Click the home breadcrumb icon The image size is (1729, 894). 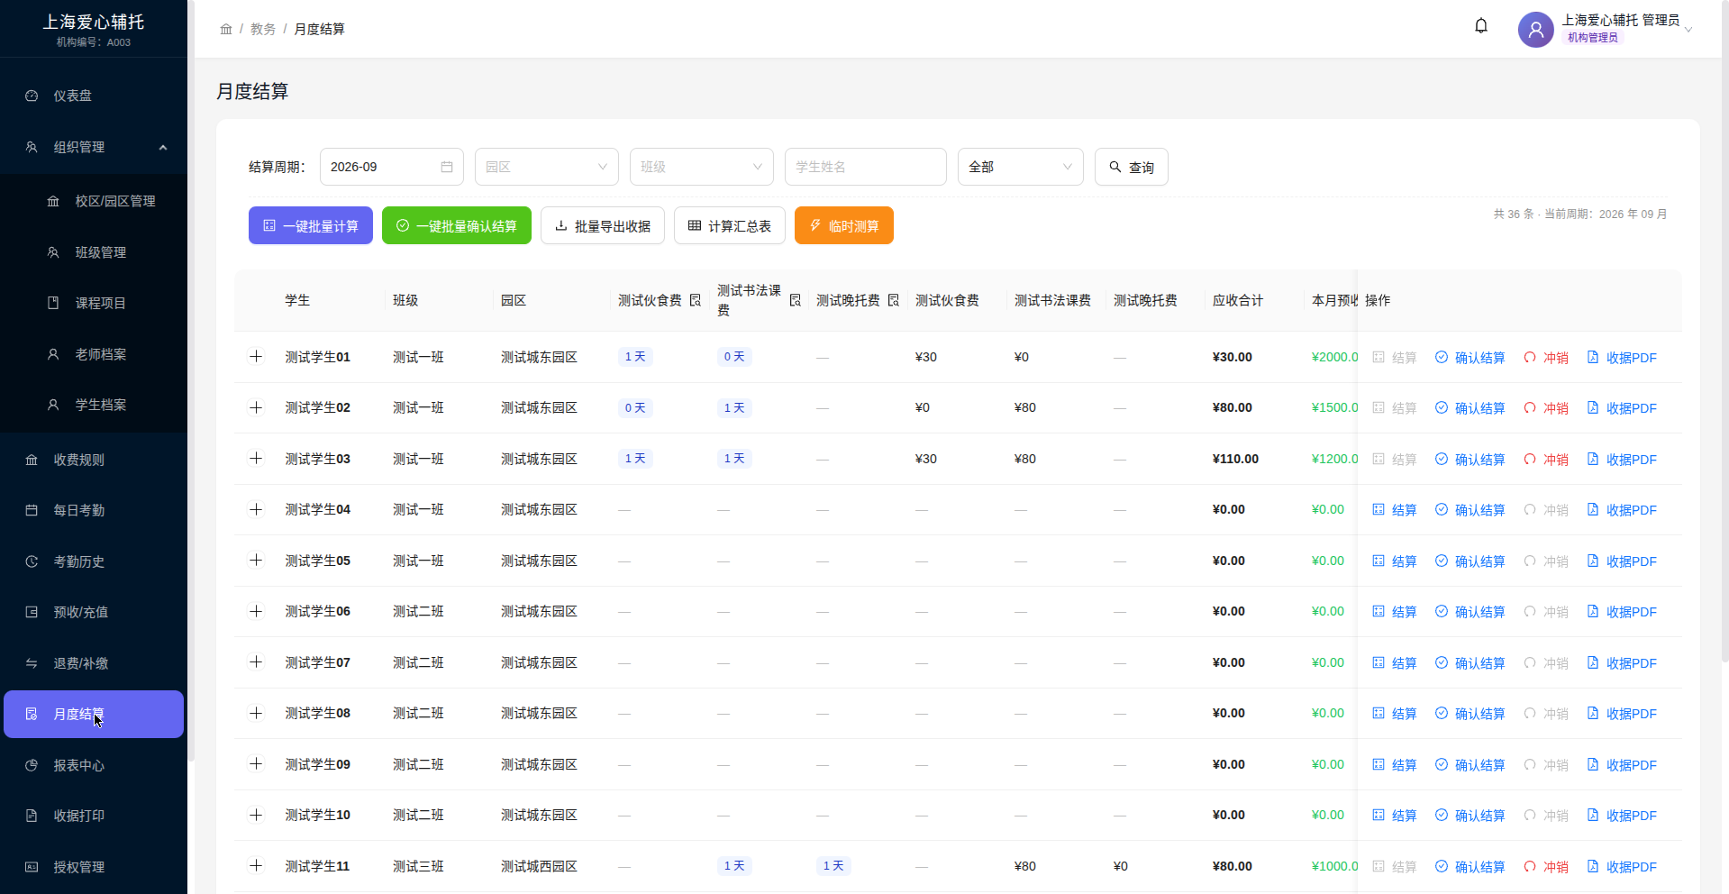tap(226, 29)
